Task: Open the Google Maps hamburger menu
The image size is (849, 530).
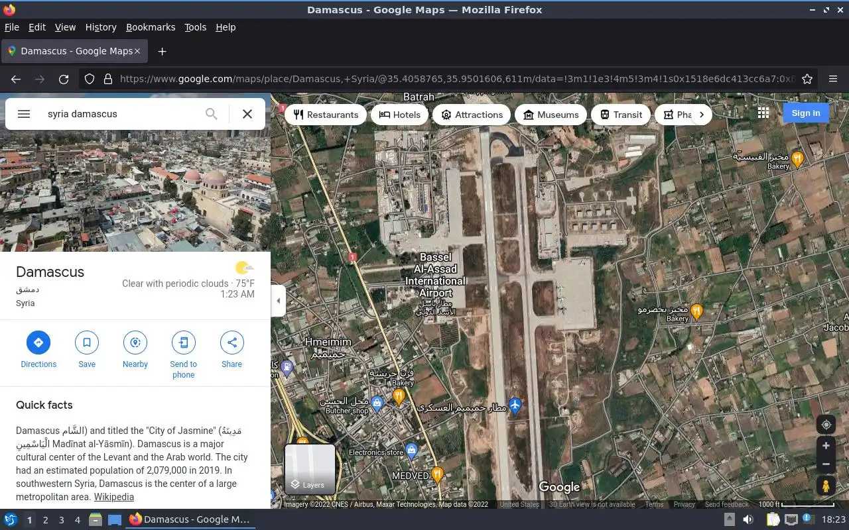Action: tap(24, 114)
